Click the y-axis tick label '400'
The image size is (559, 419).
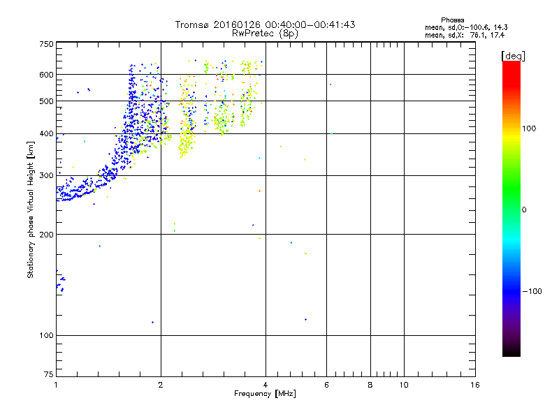(x=46, y=134)
